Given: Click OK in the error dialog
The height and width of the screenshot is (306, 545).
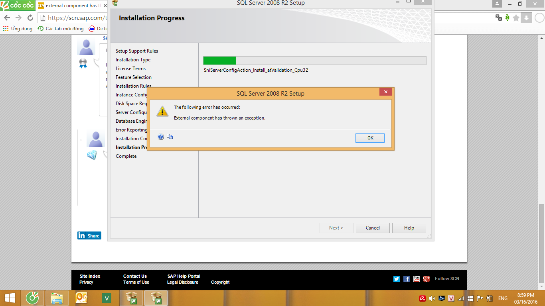Looking at the screenshot, I should point(370,138).
